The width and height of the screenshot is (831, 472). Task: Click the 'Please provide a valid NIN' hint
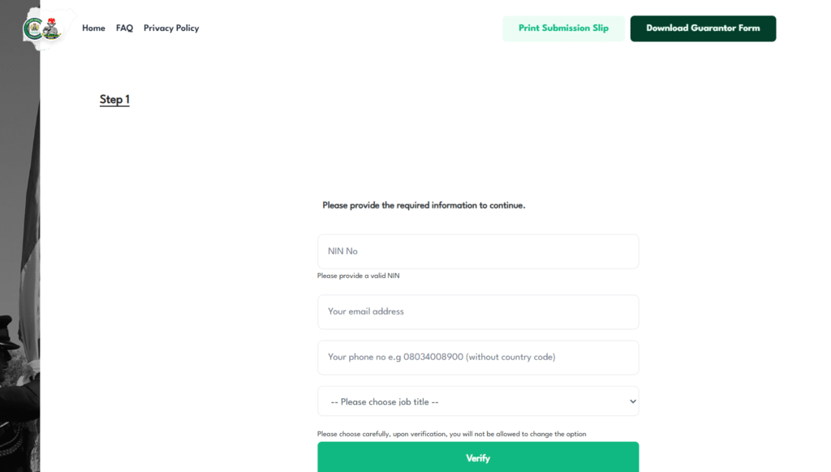(x=359, y=276)
